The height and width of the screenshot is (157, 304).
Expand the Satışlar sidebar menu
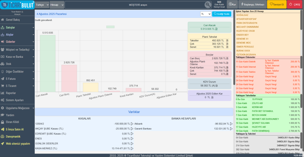[17, 28]
